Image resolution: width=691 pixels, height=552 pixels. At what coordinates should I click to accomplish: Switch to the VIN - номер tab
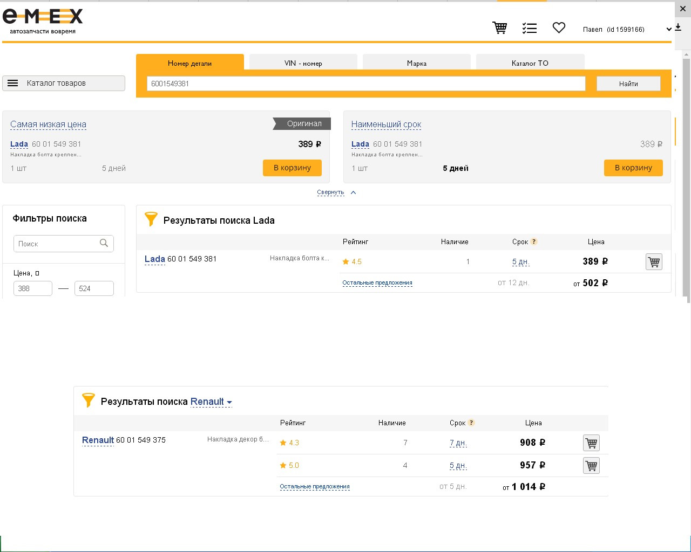[303, 63]
